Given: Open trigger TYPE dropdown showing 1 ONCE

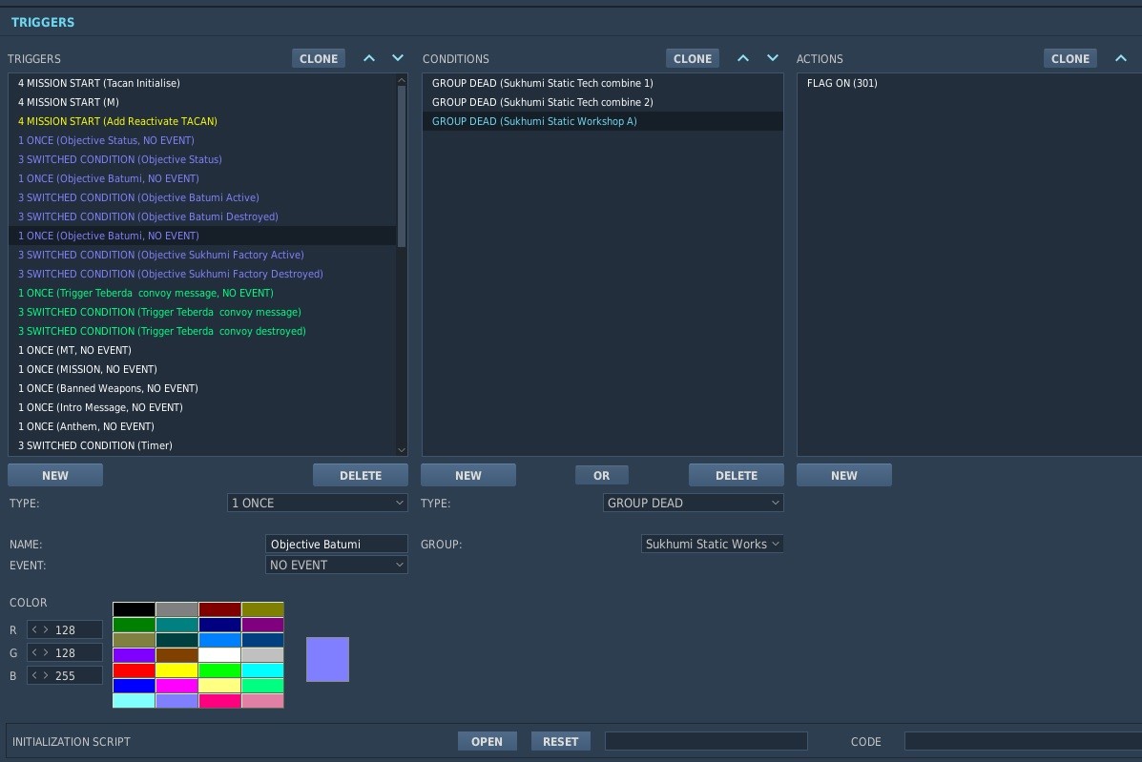Looking at the screenshot, I should [x=317, y=503].
